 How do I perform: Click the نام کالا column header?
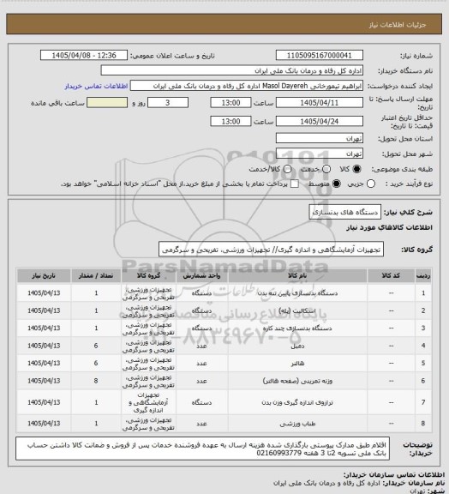point(297,276)
